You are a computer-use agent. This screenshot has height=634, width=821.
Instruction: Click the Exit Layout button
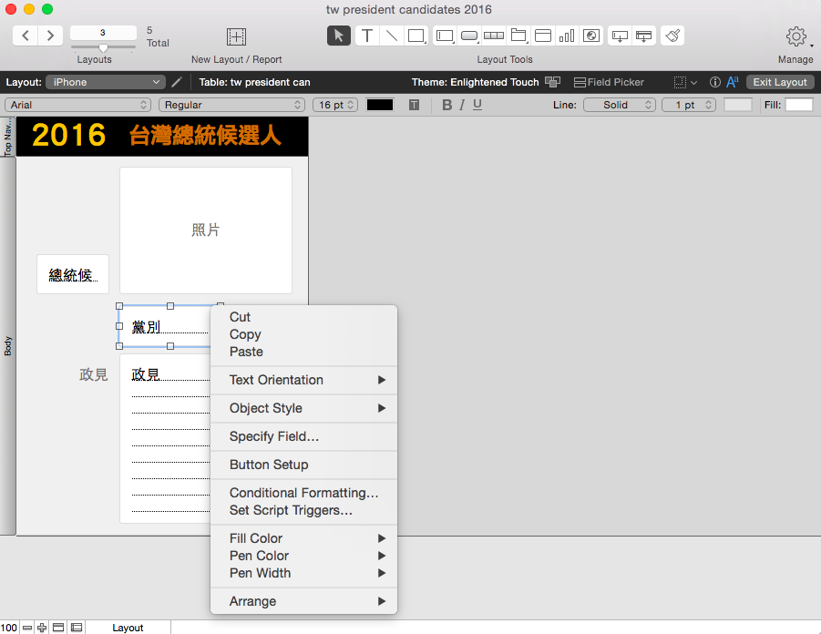click(780, 82)
